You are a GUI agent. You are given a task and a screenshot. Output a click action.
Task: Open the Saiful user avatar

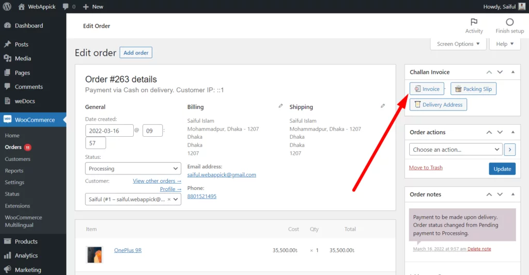522,6
